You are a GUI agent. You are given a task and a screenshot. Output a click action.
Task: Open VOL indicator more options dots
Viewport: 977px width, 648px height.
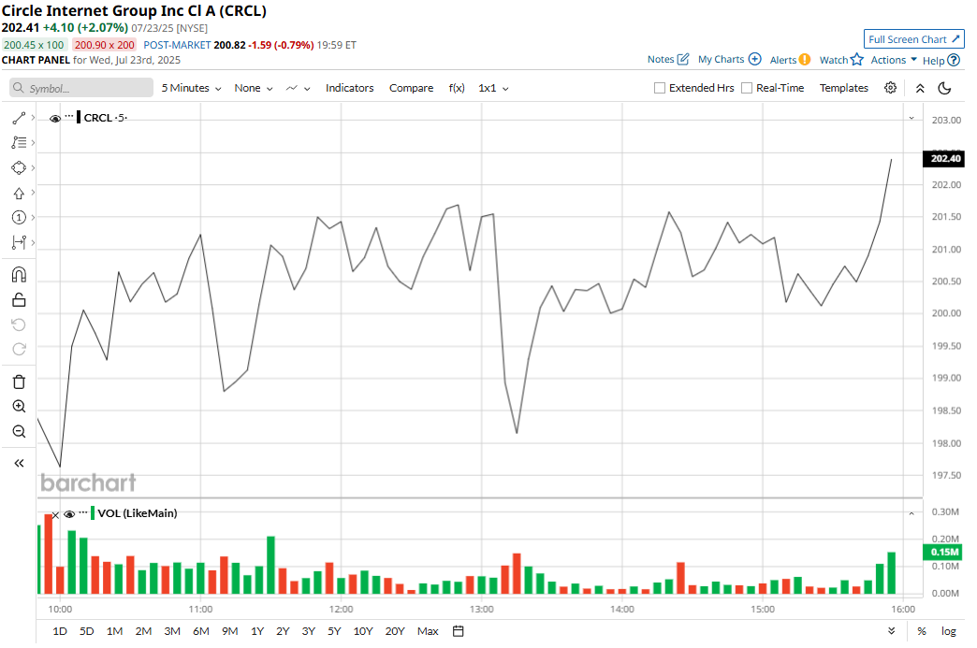click(83, 512)
